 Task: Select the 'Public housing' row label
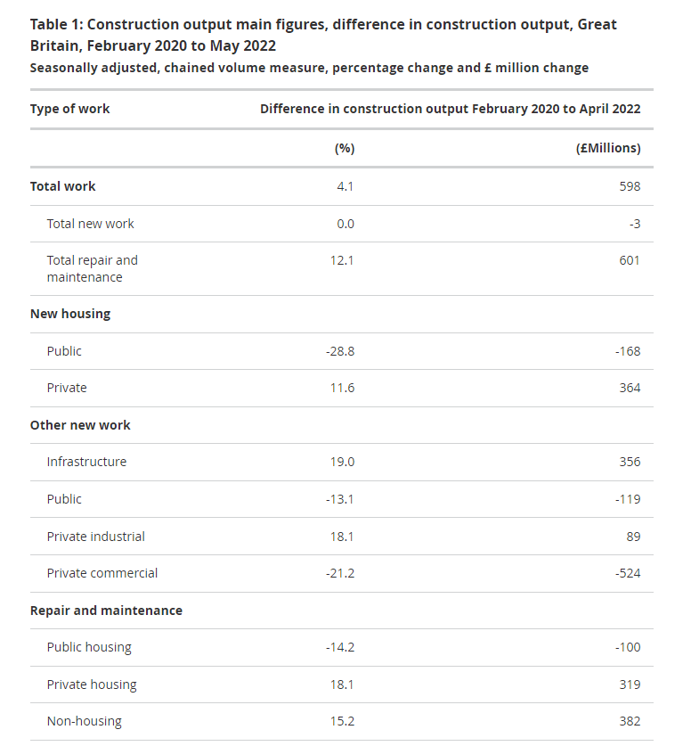point(89,648)
